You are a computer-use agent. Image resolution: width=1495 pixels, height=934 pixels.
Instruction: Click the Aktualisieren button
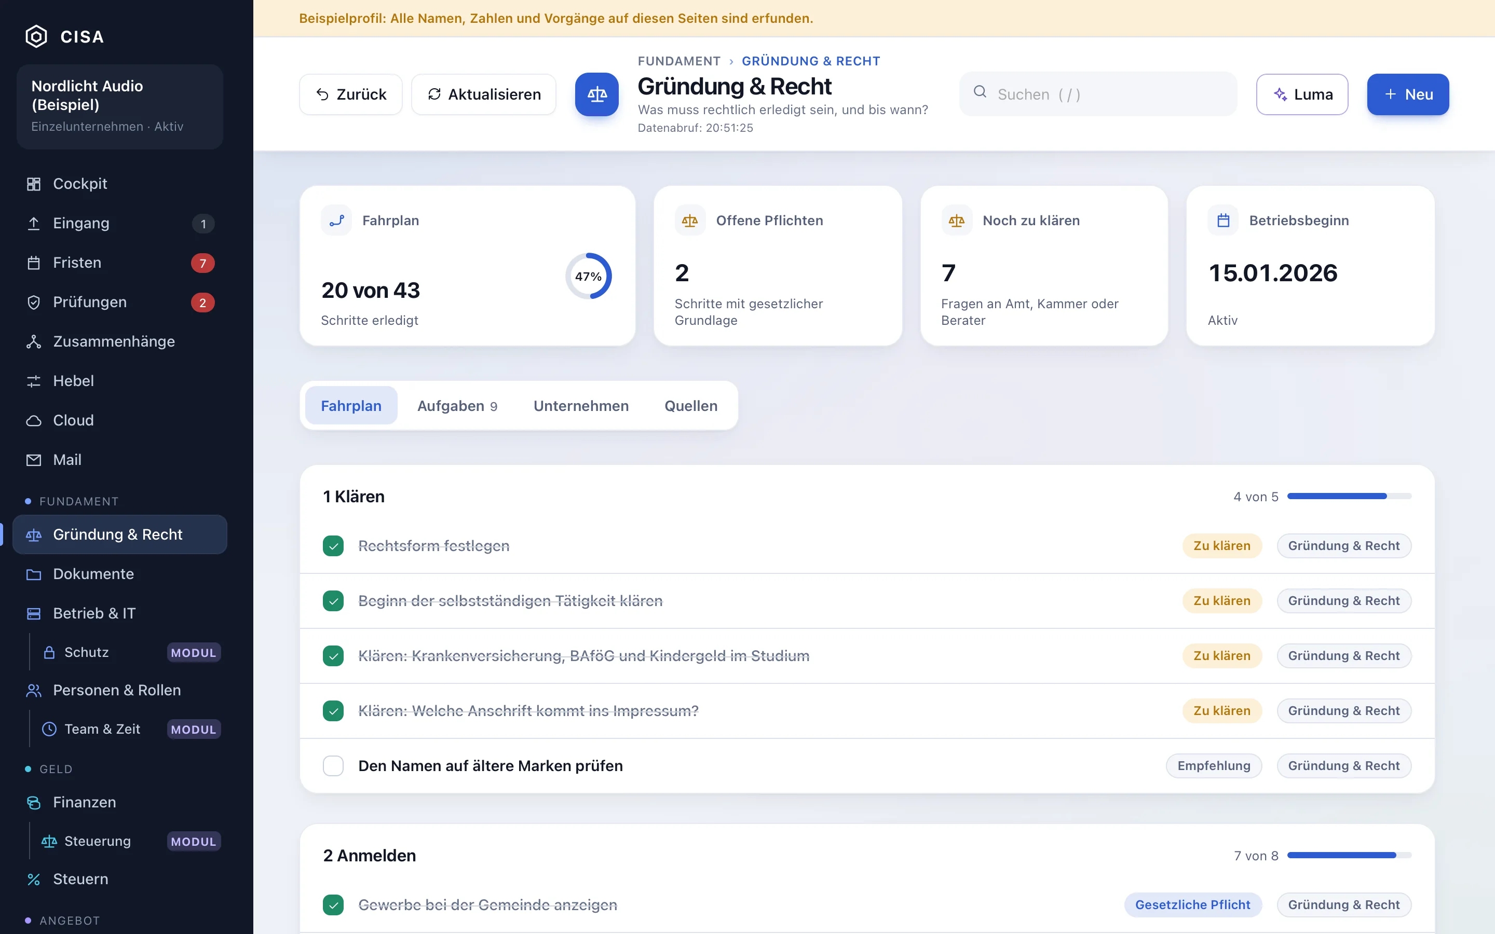484,94
